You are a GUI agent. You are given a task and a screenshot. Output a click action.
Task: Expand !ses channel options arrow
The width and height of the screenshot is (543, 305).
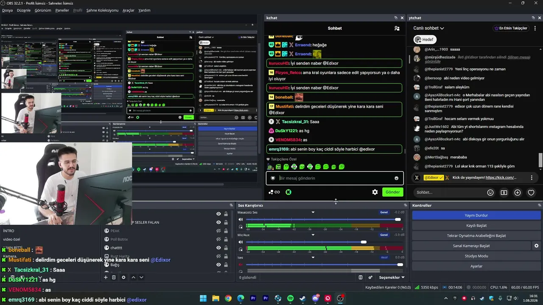pyautogui.click(x=313, y=257)
